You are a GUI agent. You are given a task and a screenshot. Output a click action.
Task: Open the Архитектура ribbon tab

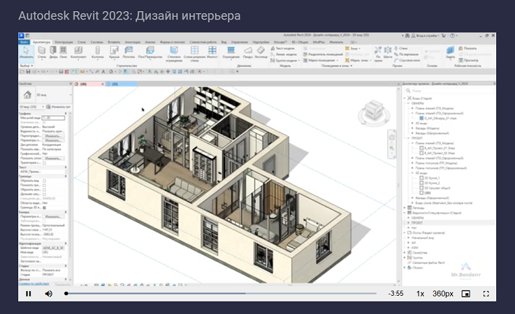[41, 42]
